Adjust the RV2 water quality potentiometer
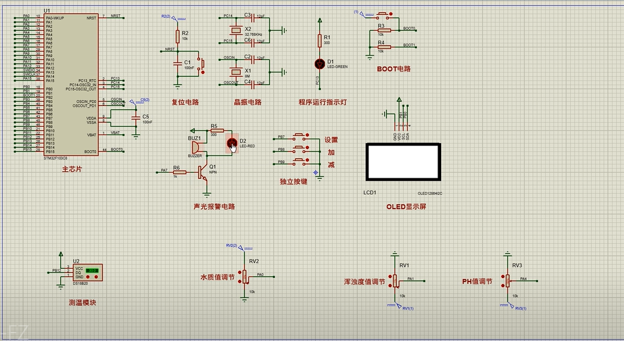The image size is (624, 341). point(244,277)
